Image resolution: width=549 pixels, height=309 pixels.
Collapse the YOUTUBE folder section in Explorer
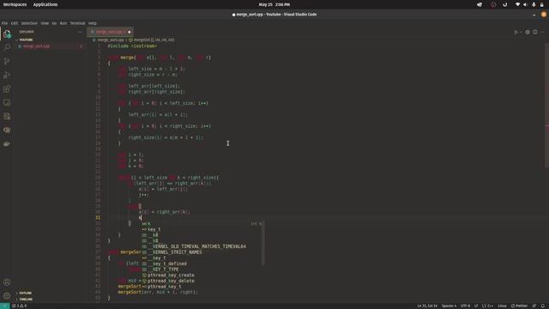click(25, 39)
